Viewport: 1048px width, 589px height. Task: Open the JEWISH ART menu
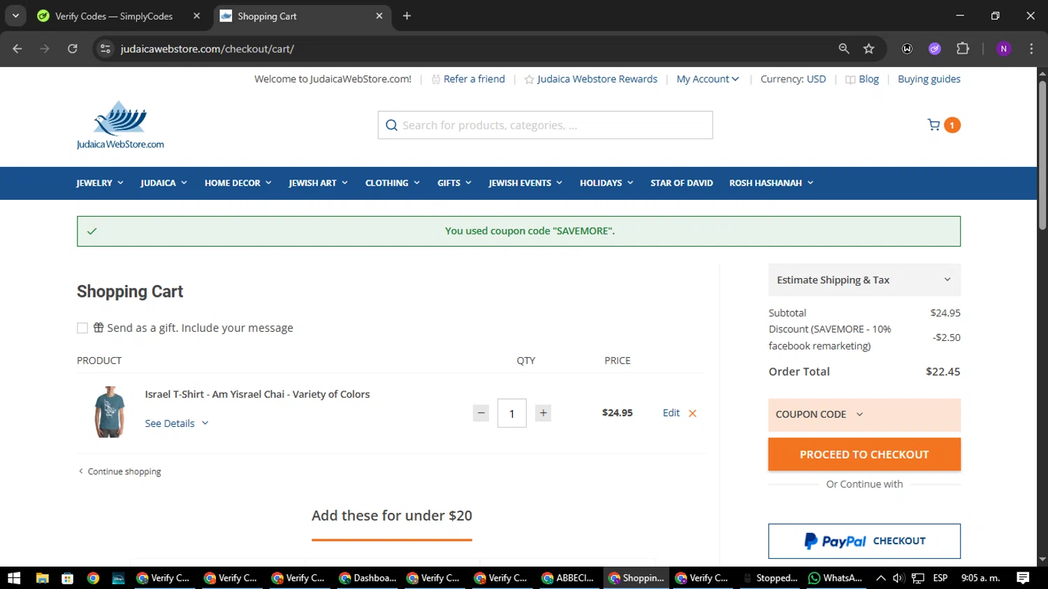pos(318,183)
